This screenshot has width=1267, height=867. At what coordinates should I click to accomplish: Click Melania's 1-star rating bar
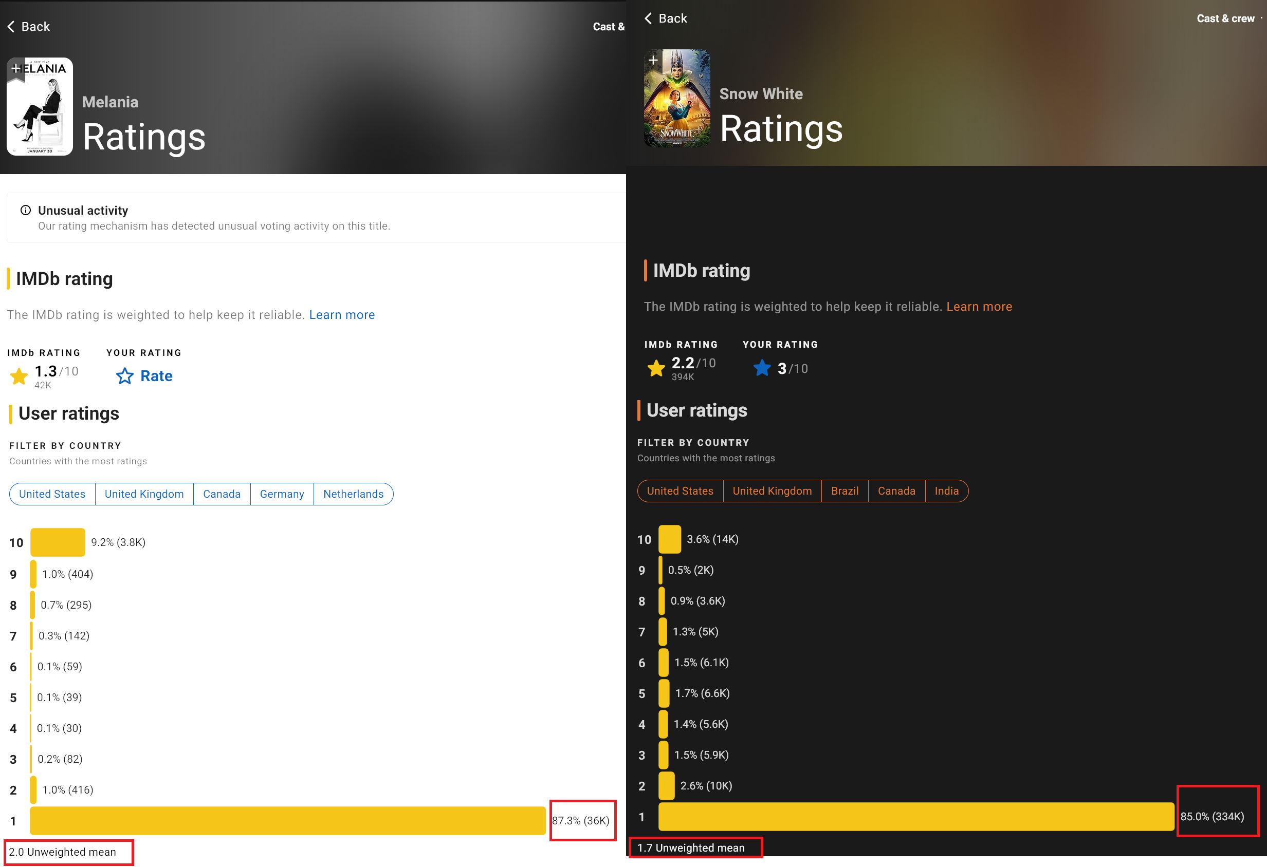288,821
